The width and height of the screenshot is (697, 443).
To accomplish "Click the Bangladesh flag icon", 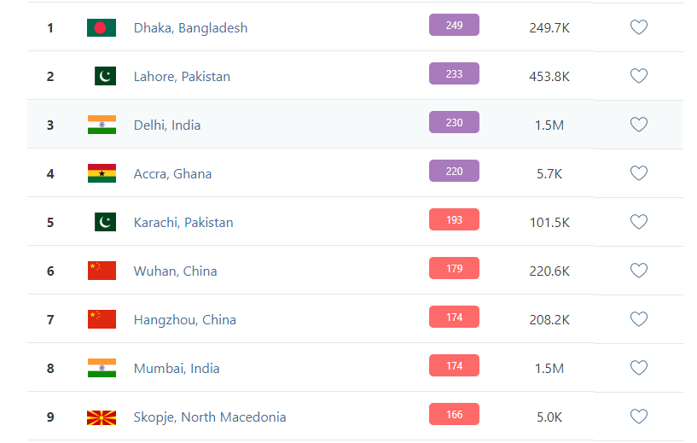I will click(x=102, y=27).
